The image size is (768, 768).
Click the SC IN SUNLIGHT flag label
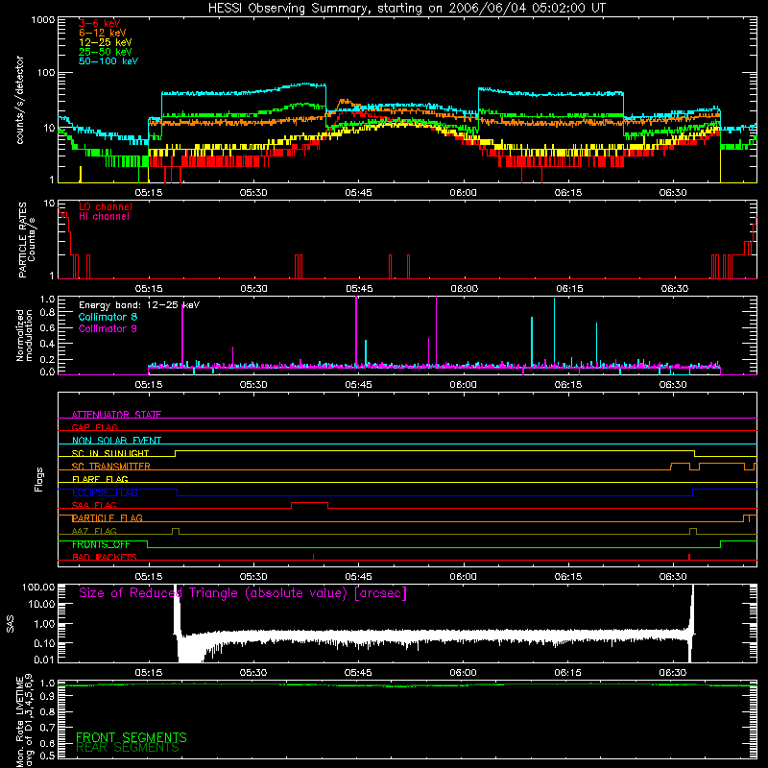[110, 453]
